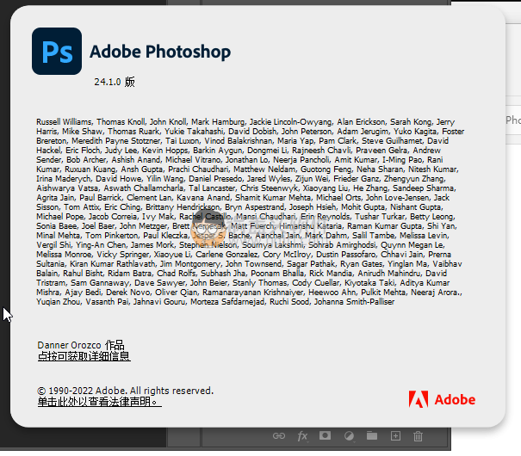
Task: Open the fx layer style icon
Action: click(302, 436)
